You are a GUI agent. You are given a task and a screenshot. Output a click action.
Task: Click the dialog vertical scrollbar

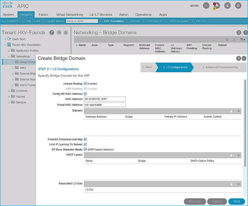pyautogui.click(x=245, y=123)
